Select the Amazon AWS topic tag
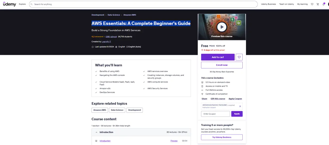 click(x=100, y=110)
